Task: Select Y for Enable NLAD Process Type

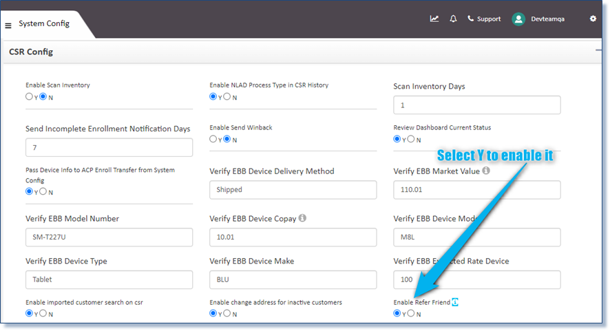Action: click(213, 96)
